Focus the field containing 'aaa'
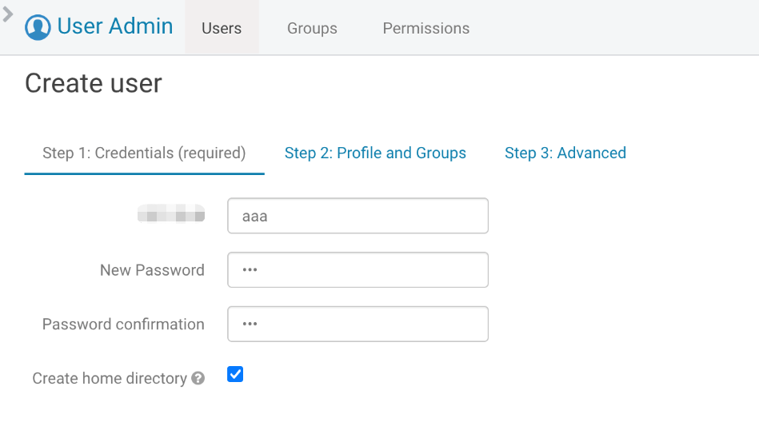 pyautogui.click(x=358, y=216)
